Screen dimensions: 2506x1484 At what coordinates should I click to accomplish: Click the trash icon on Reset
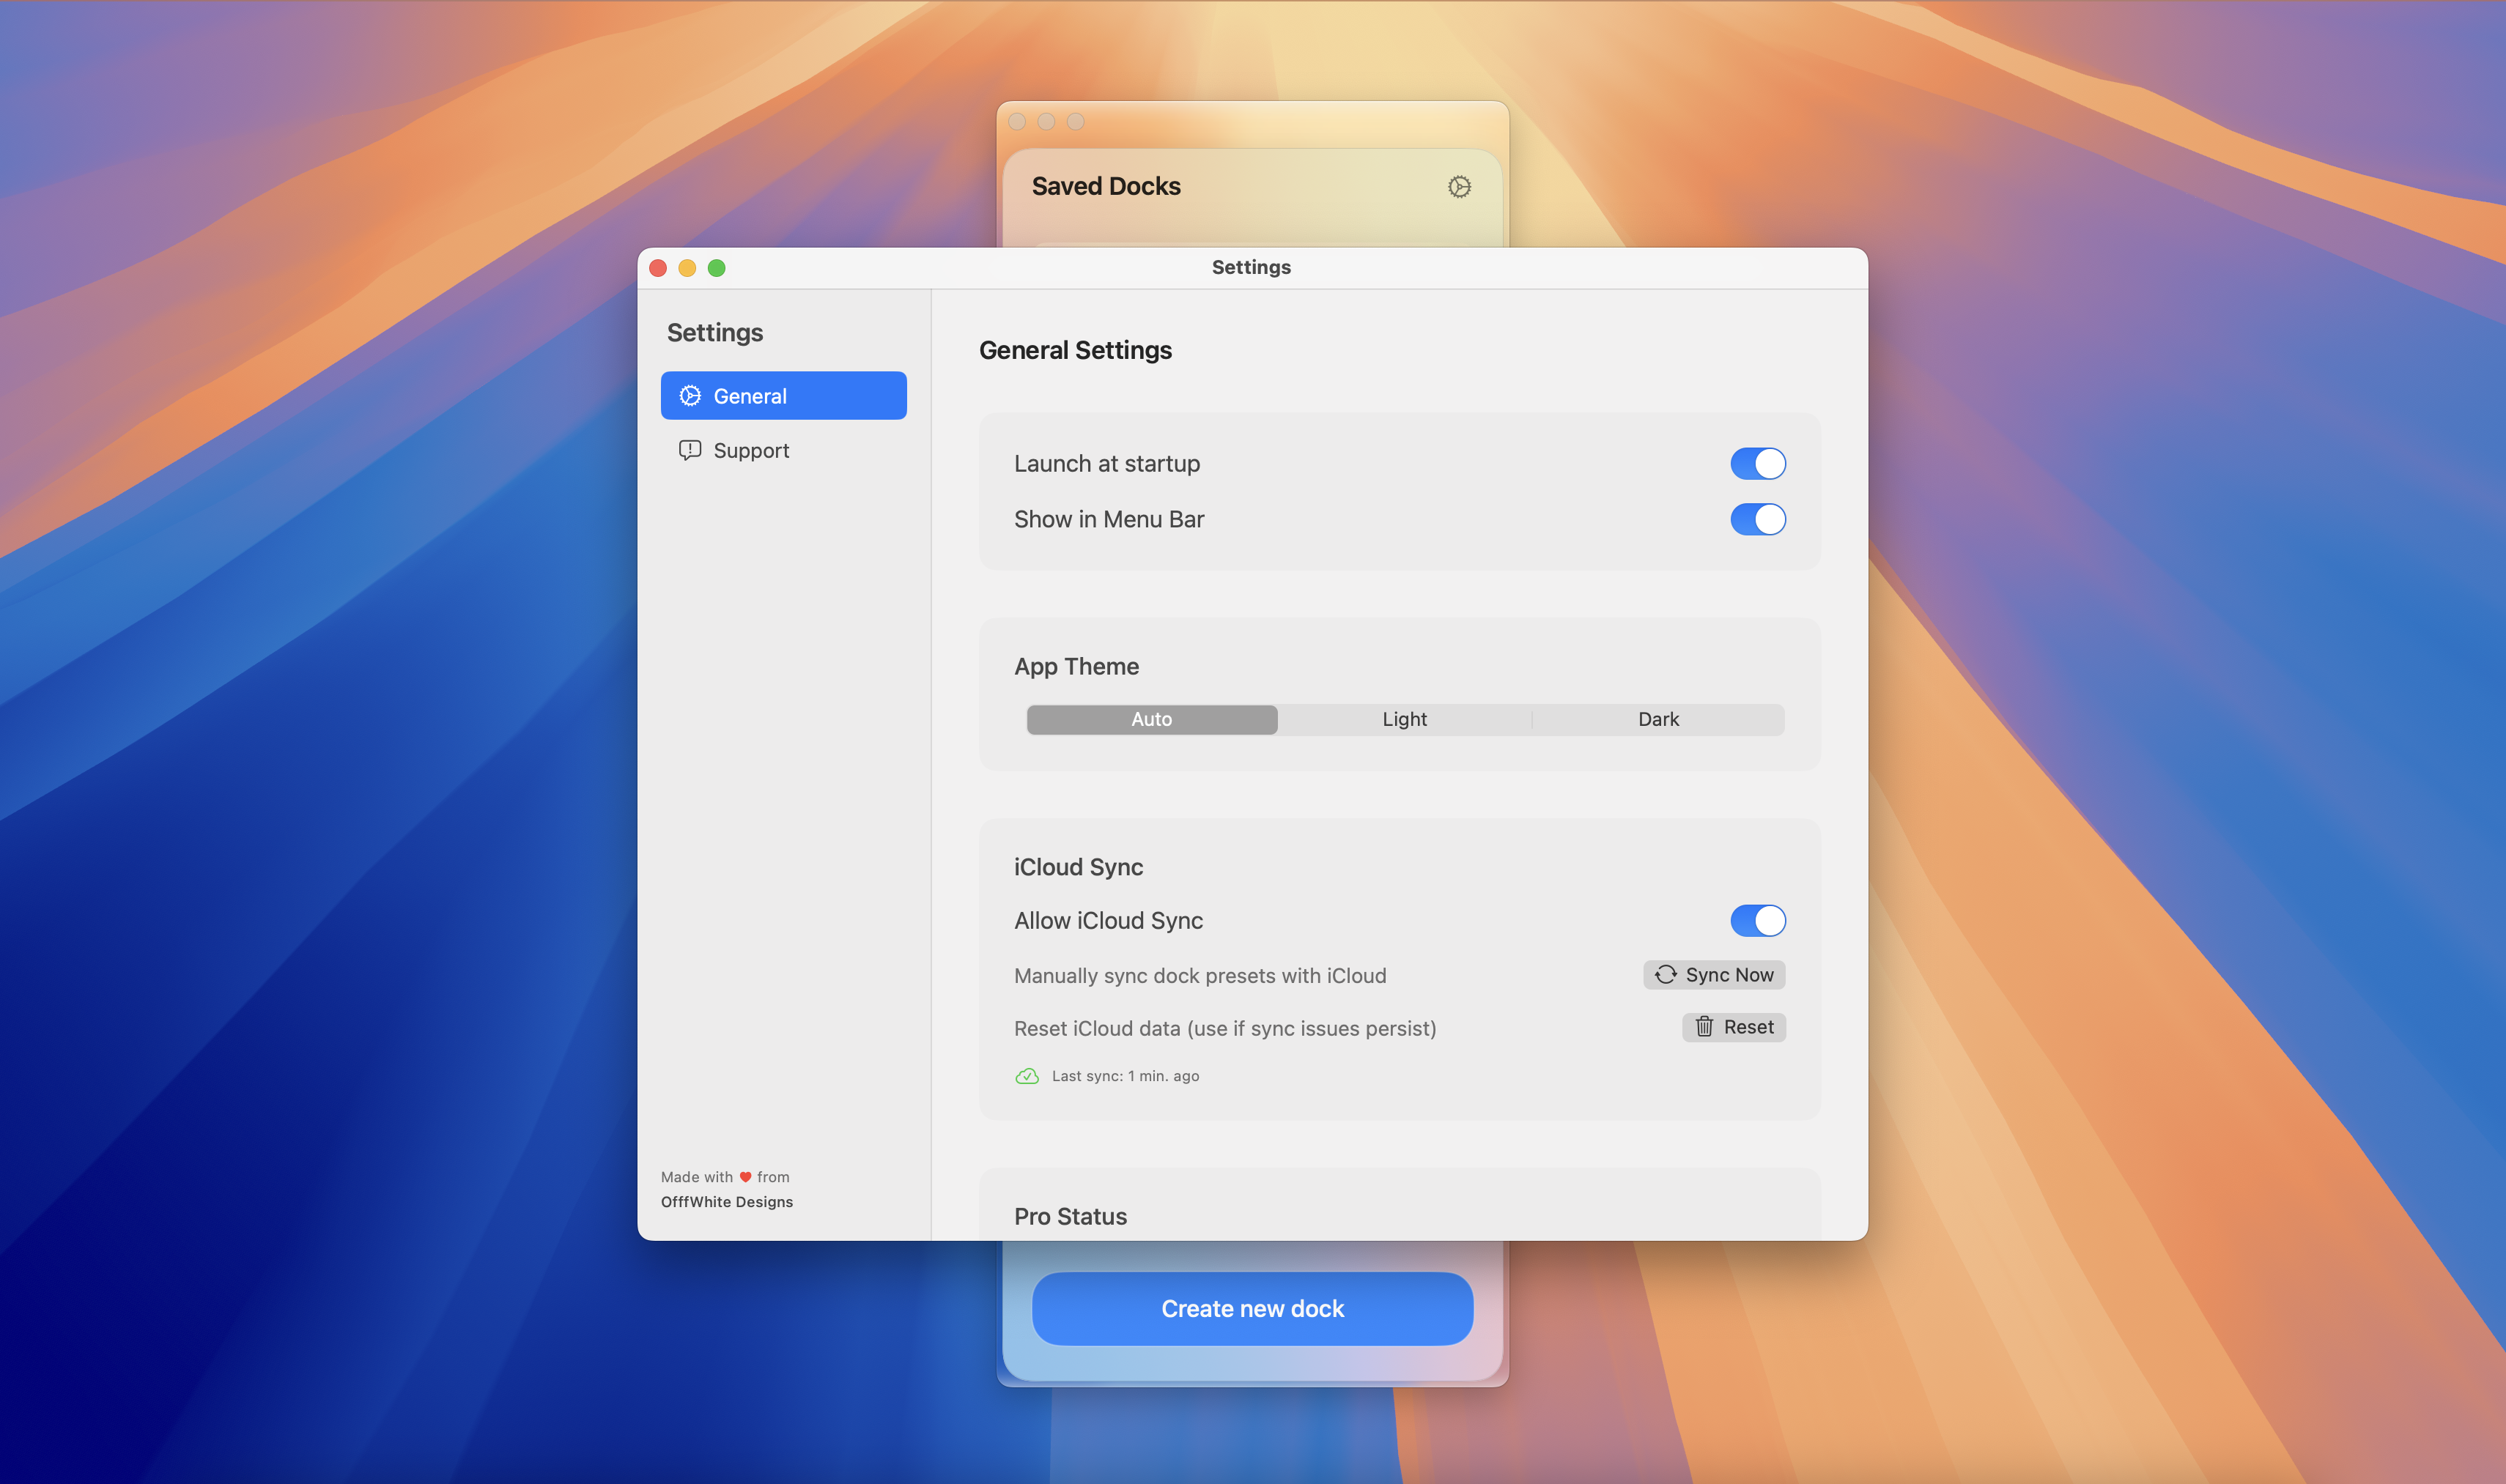coord(1704,1027)
